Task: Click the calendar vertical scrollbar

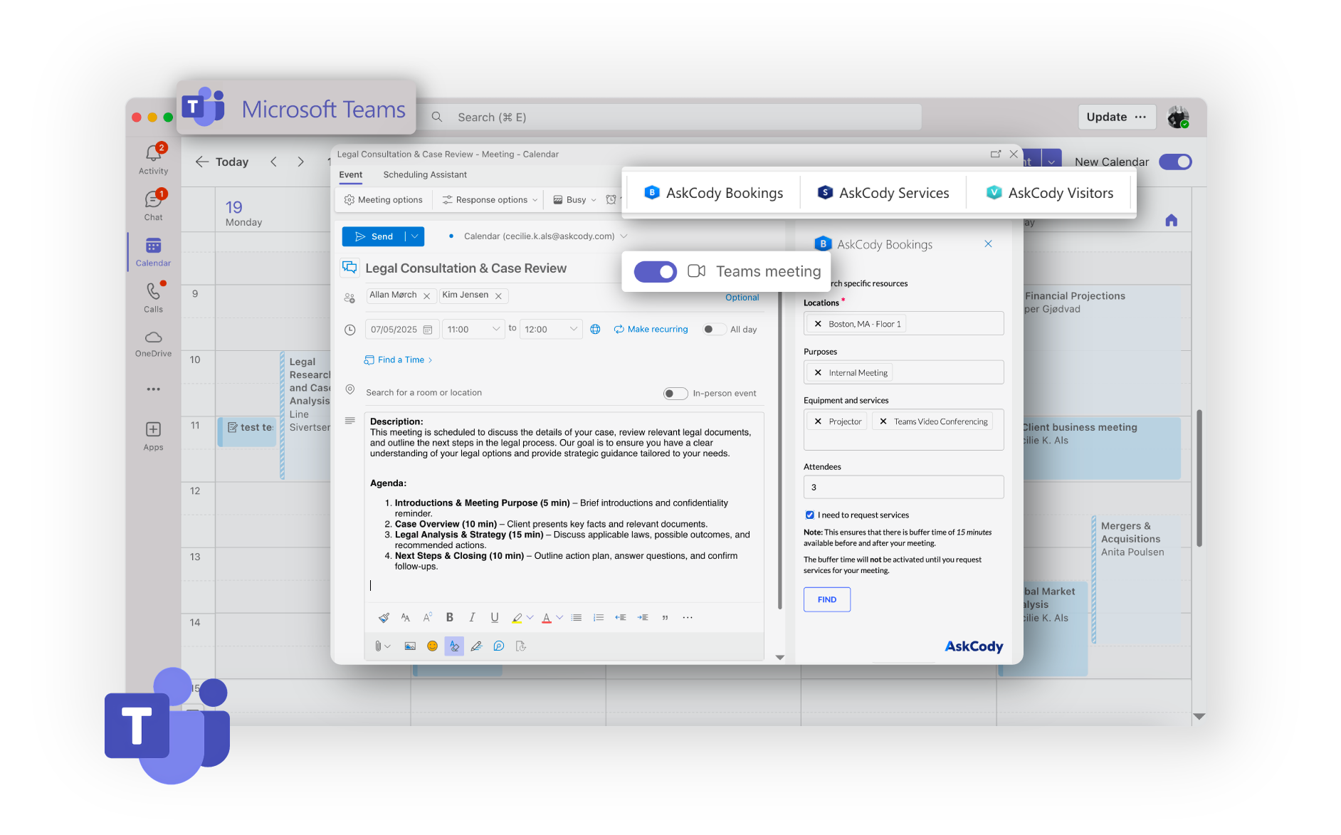Action: click(1199, 478)
